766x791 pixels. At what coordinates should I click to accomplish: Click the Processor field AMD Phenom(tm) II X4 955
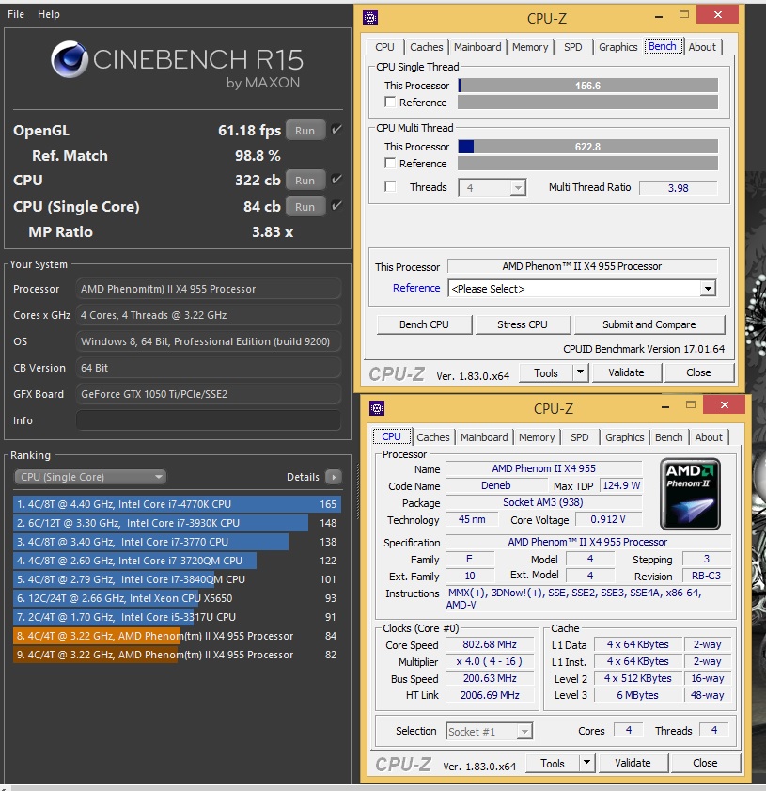tap(208, 289)
